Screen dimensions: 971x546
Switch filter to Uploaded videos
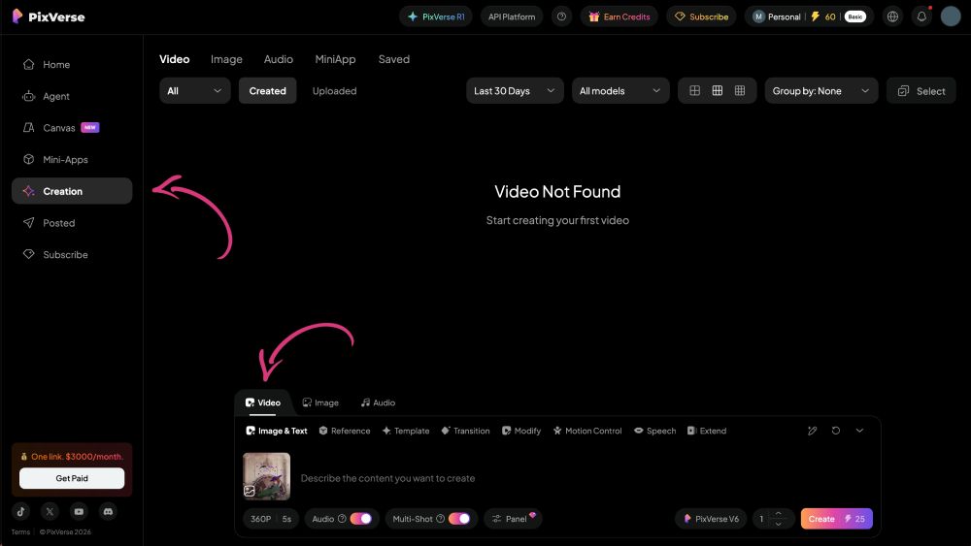tap(334, 91)
